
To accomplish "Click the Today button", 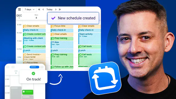I will coord(50,9).
